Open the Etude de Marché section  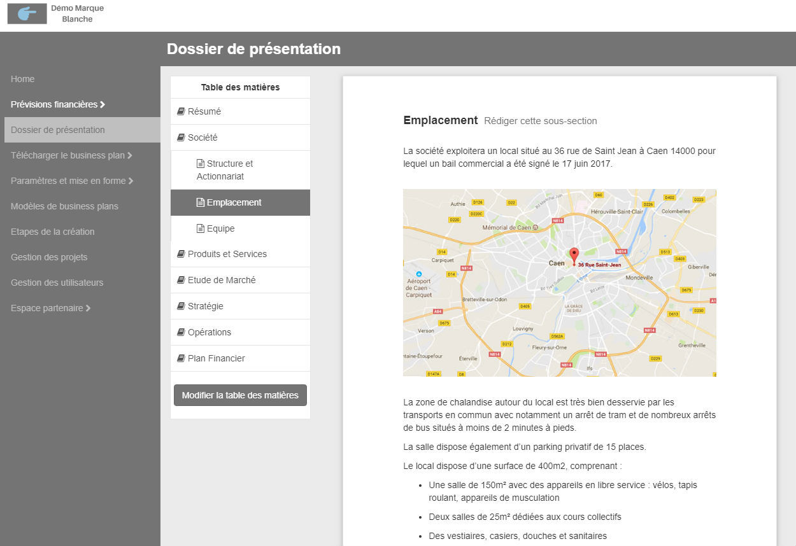240,280
